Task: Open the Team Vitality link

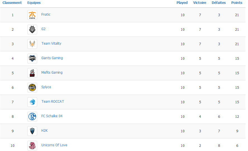Action: pos(51,44)
